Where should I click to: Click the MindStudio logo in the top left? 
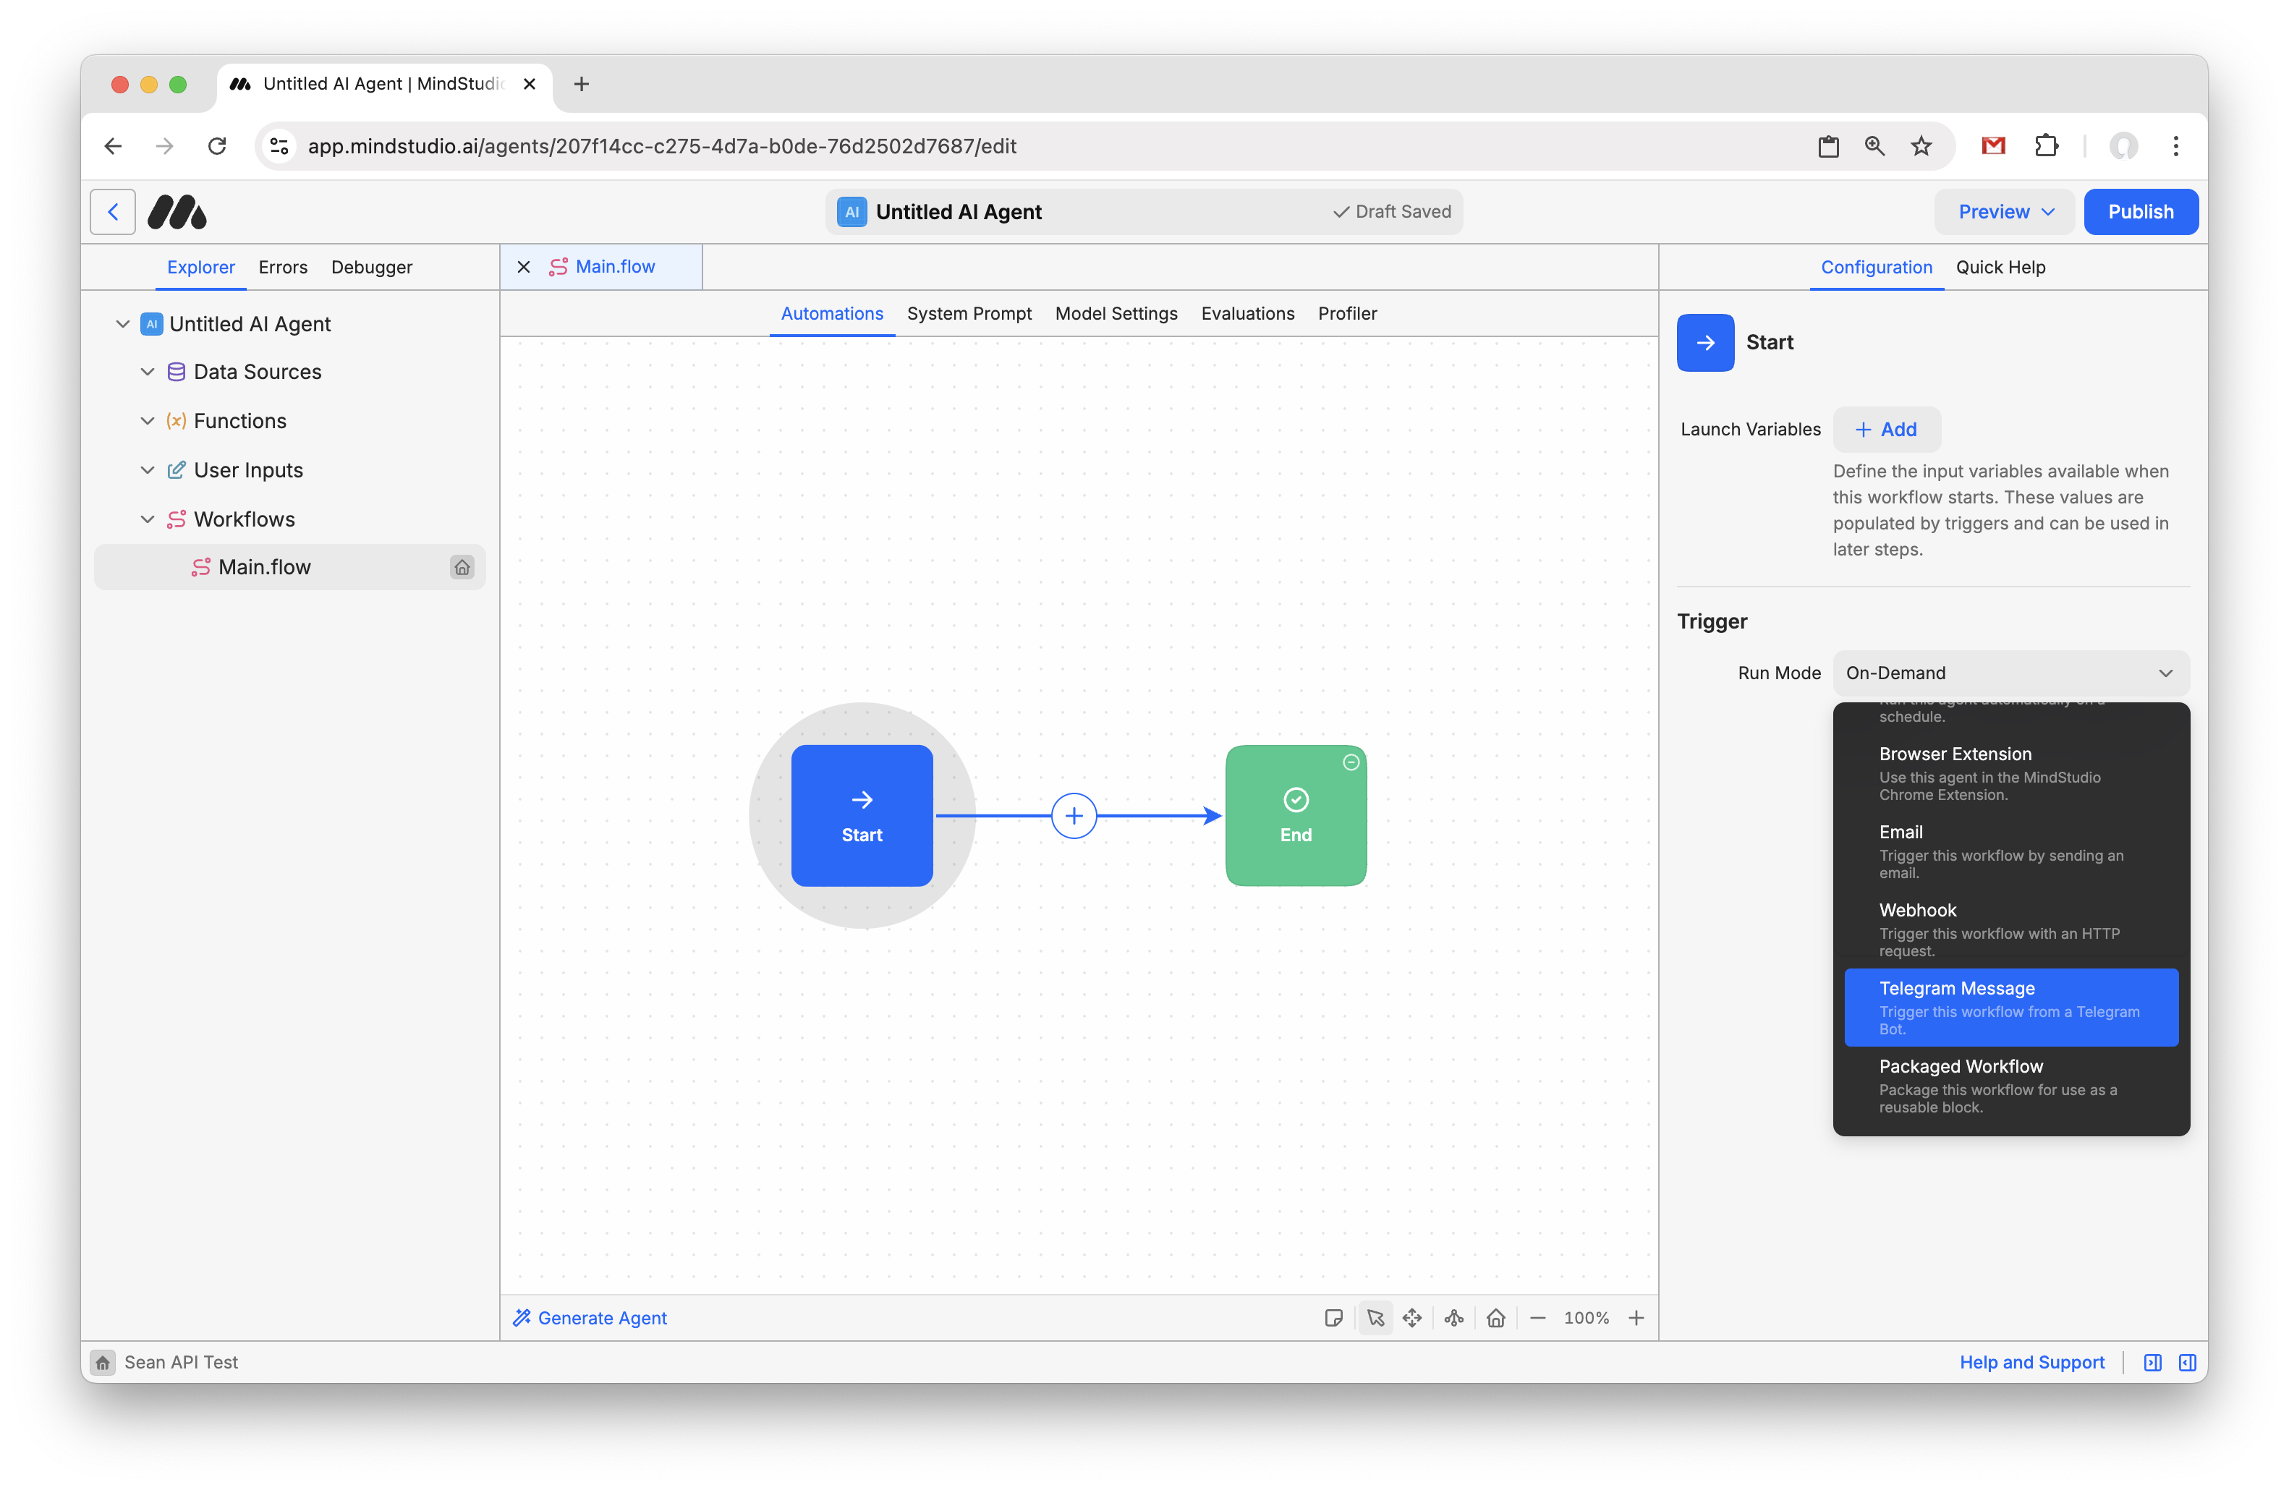177,211
